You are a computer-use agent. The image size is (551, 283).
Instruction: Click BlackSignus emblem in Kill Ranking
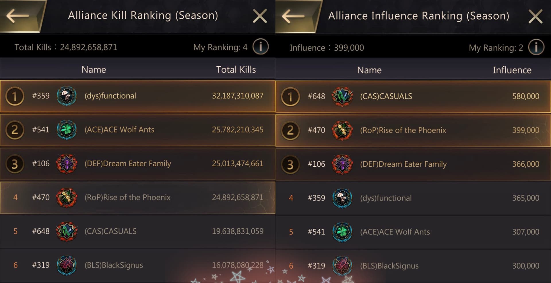(x=67, y=265)
